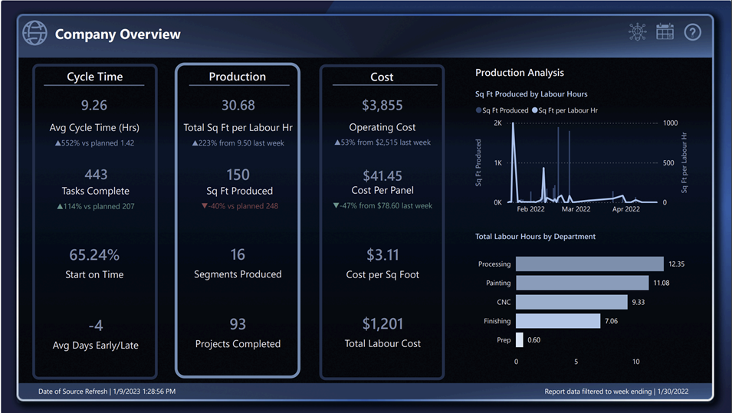Select the Cost panel header
732x413 pixels.
(382, 77)
